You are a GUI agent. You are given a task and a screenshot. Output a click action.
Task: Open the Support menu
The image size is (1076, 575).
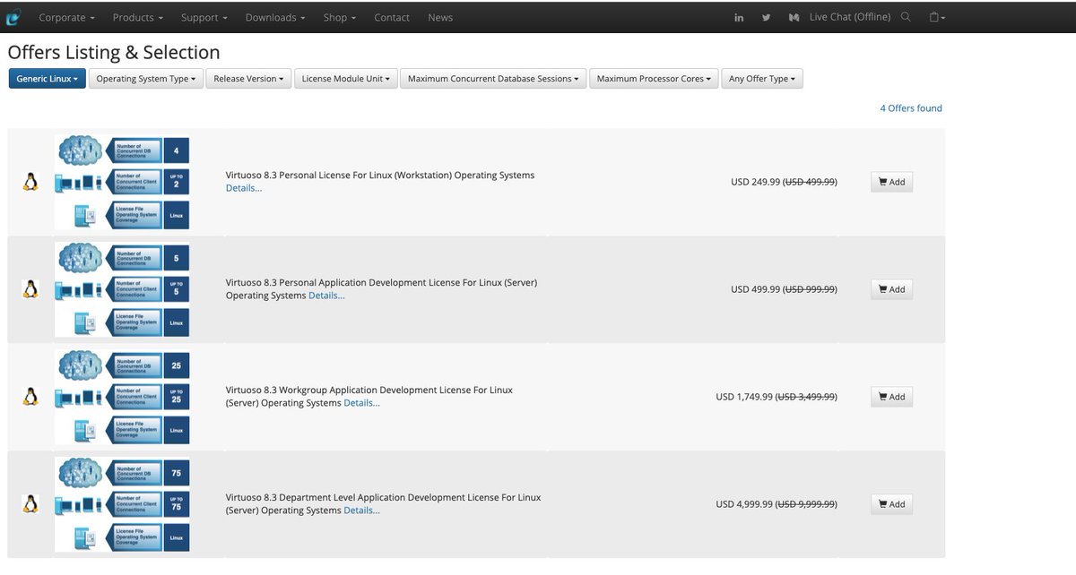click(x=204, y=17)
